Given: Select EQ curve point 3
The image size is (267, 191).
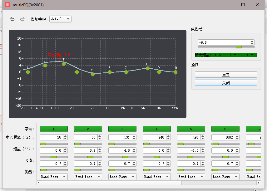Looking at the screenshot, I should pyautogui.click(x=64, y=64).
